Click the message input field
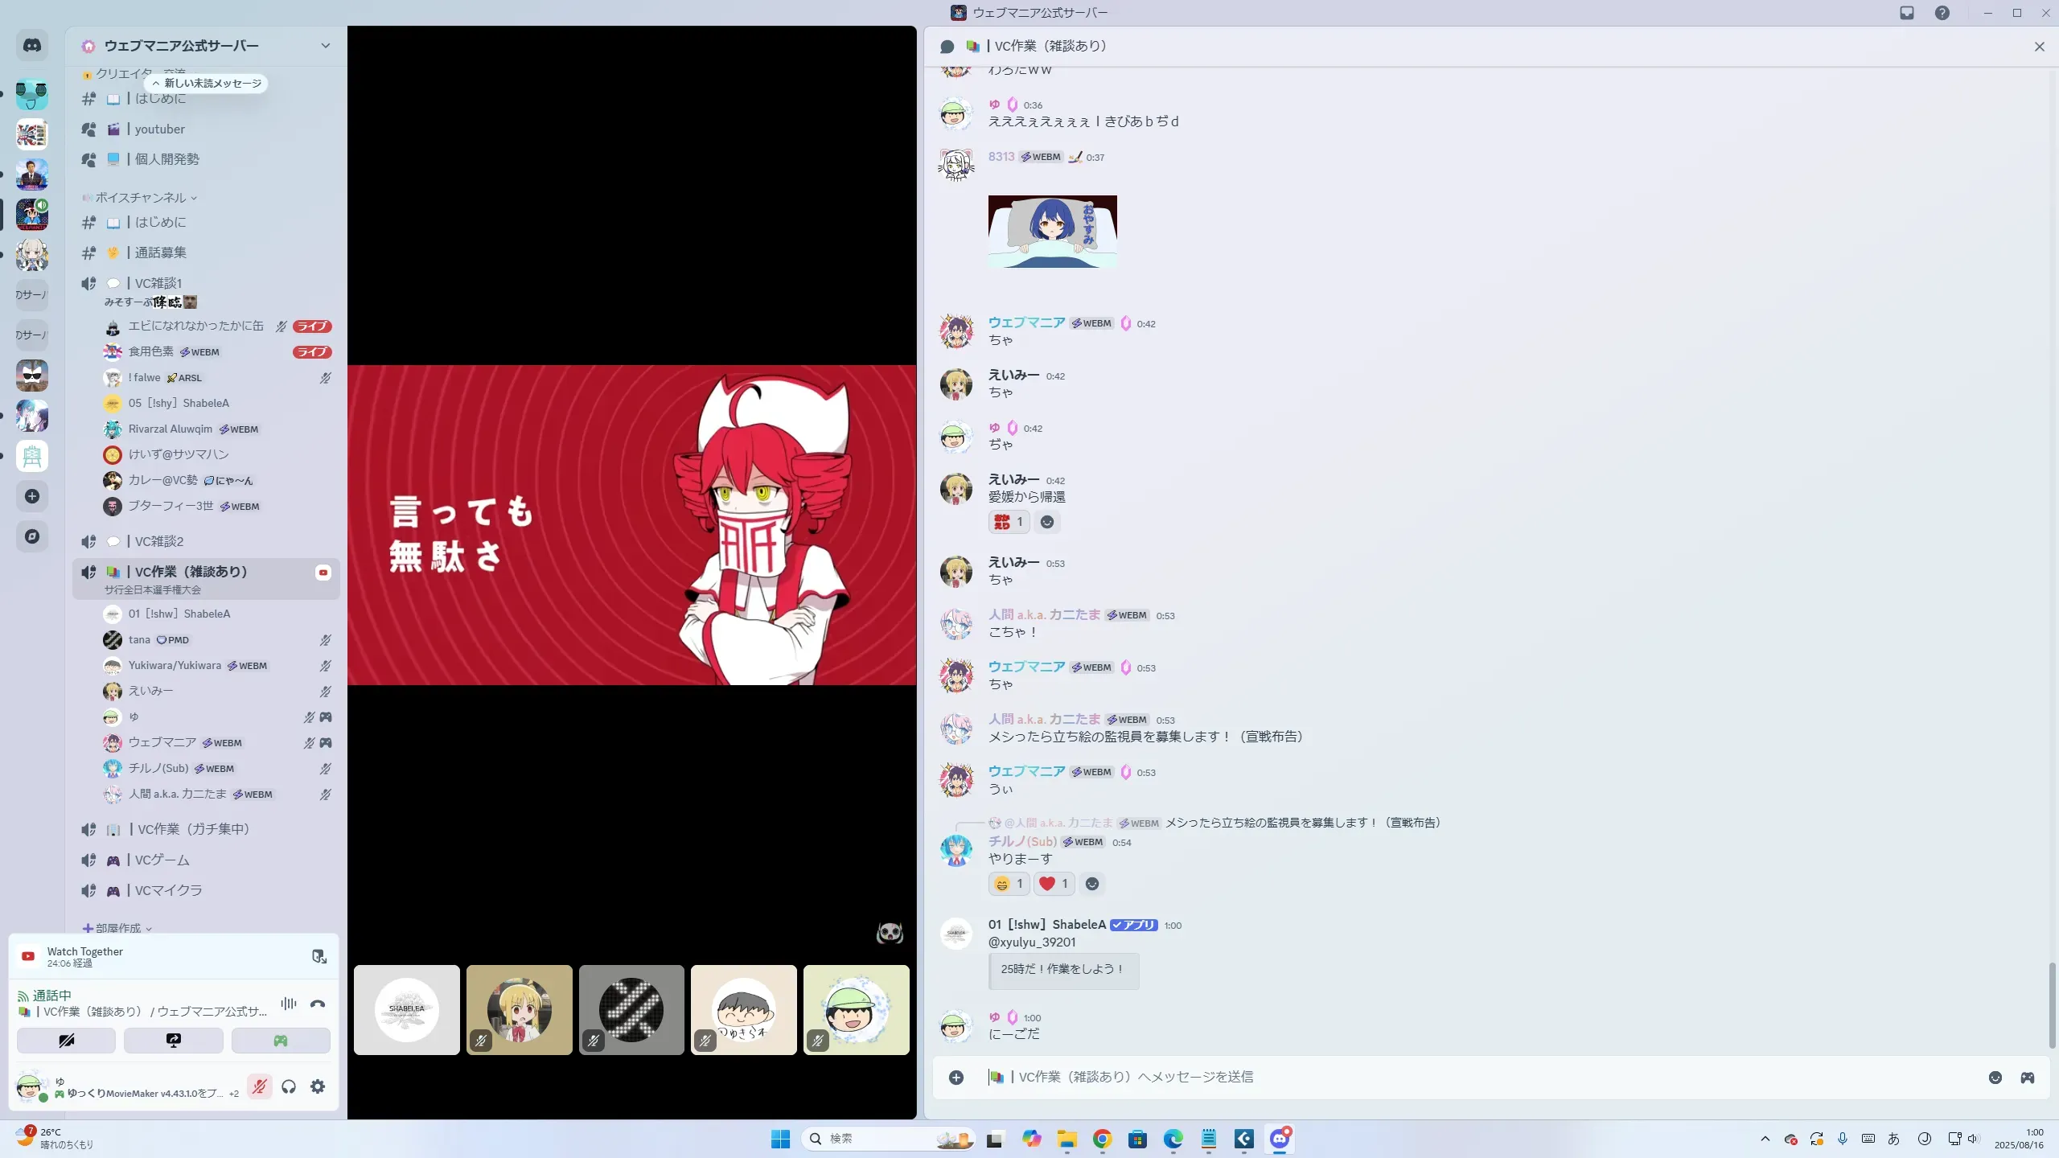This screenshot has width=2059, height=1158. 1448,1078
